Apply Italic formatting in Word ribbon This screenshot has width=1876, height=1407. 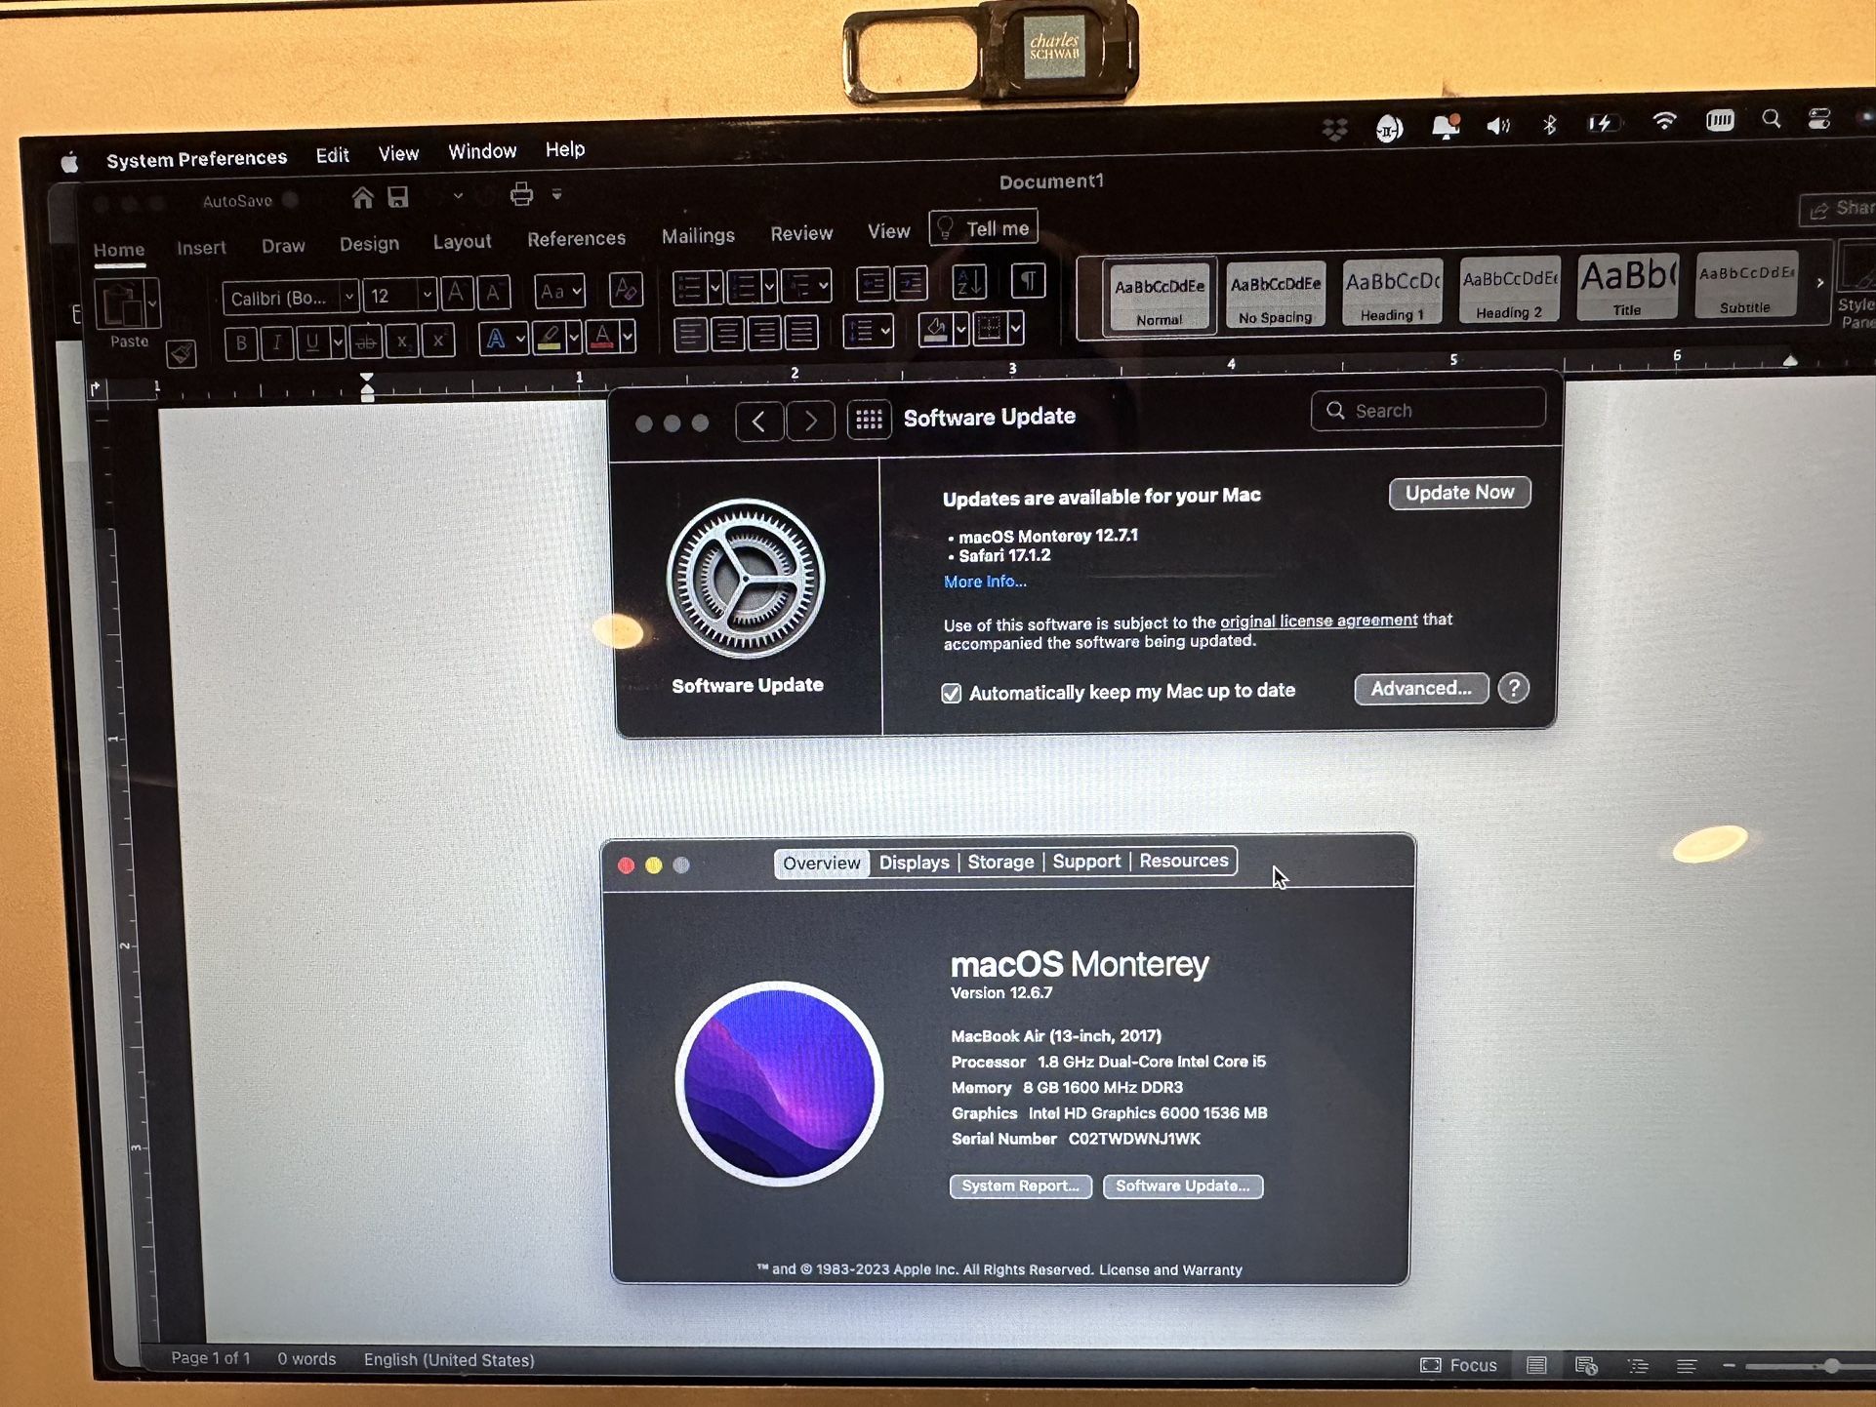point(277,342)
